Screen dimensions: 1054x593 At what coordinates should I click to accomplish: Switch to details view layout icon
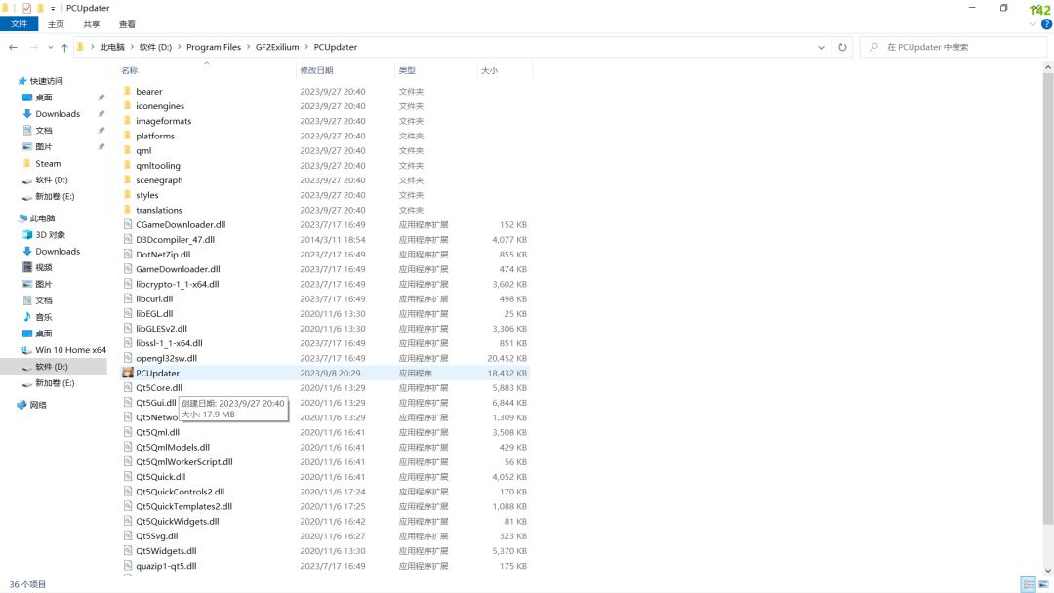(1028, 584)
